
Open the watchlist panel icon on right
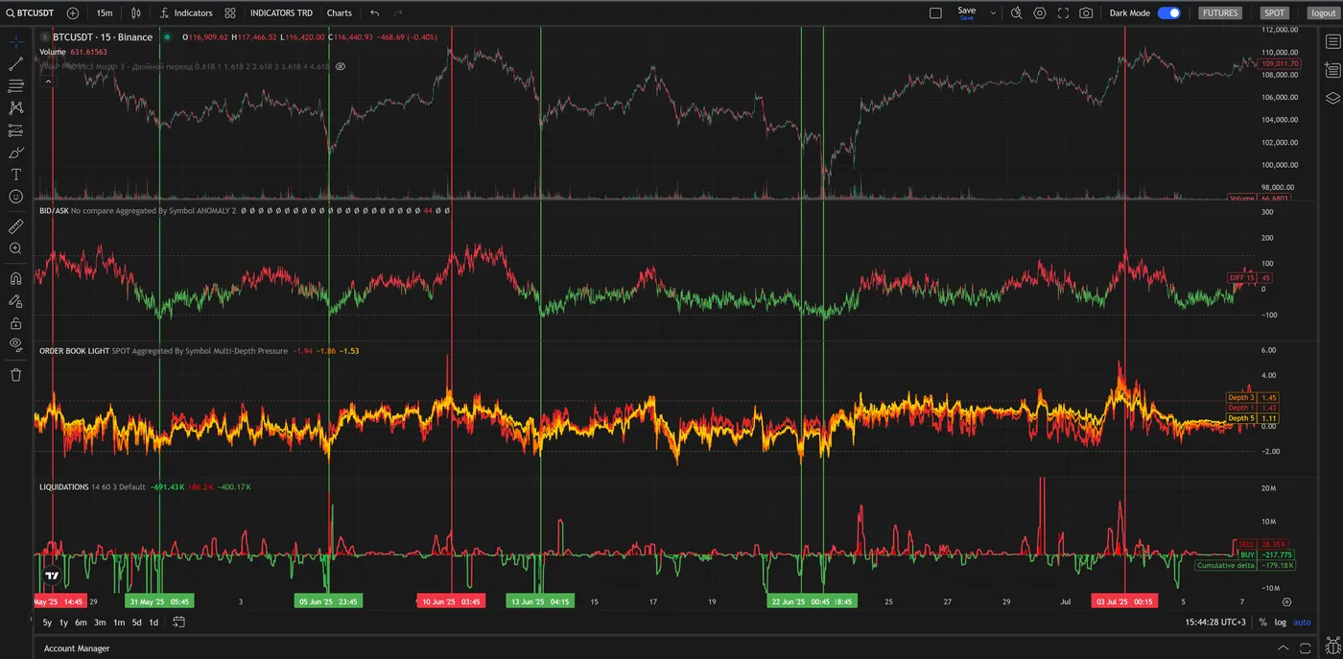click(x=1332, y=42)
